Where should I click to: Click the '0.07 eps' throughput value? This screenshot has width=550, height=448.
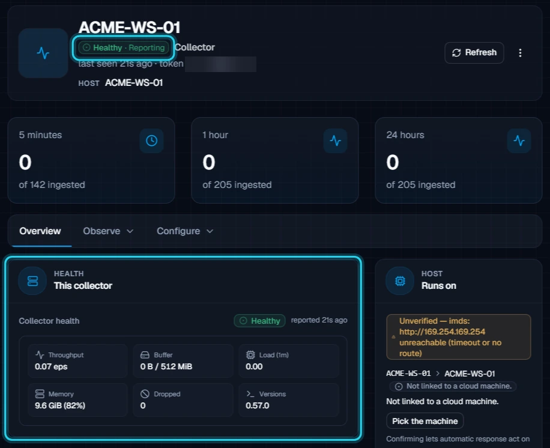(51, 366)
